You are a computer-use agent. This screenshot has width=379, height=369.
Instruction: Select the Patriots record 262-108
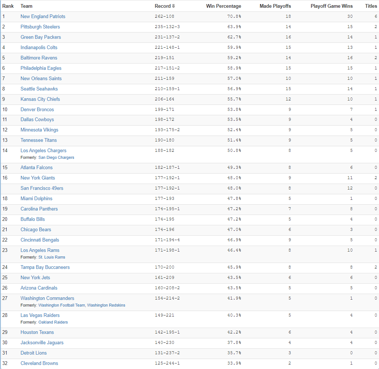165,16
